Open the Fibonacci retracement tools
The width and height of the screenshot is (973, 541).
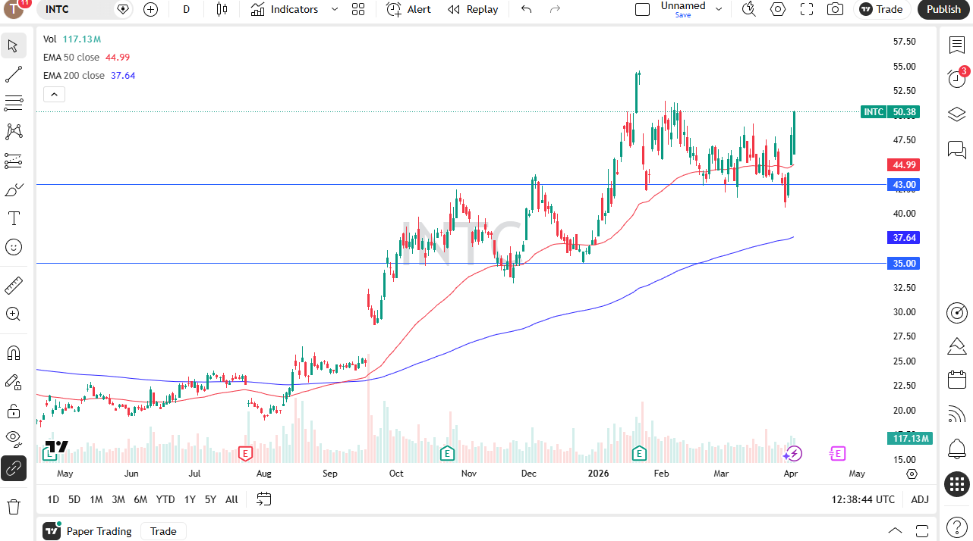click(x=14, y=103)
